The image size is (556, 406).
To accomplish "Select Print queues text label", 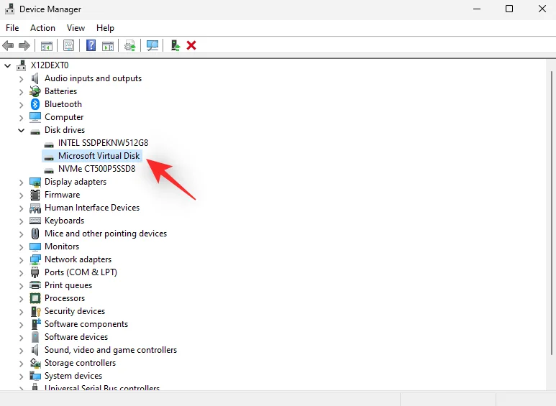I will (68, 285).
